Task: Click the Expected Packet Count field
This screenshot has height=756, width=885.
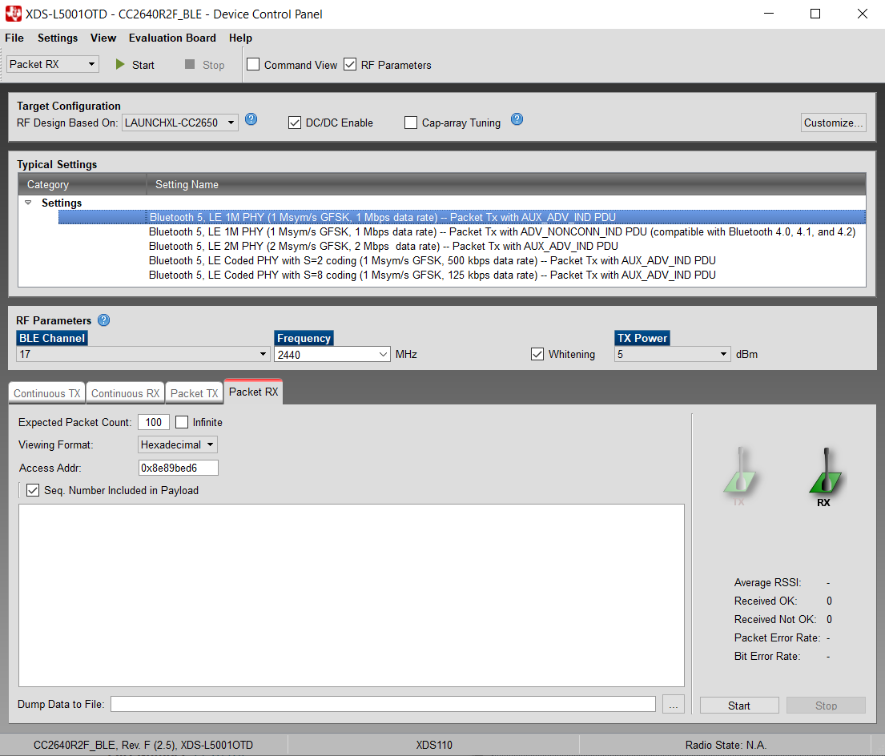Action: (x=154, y=422)
